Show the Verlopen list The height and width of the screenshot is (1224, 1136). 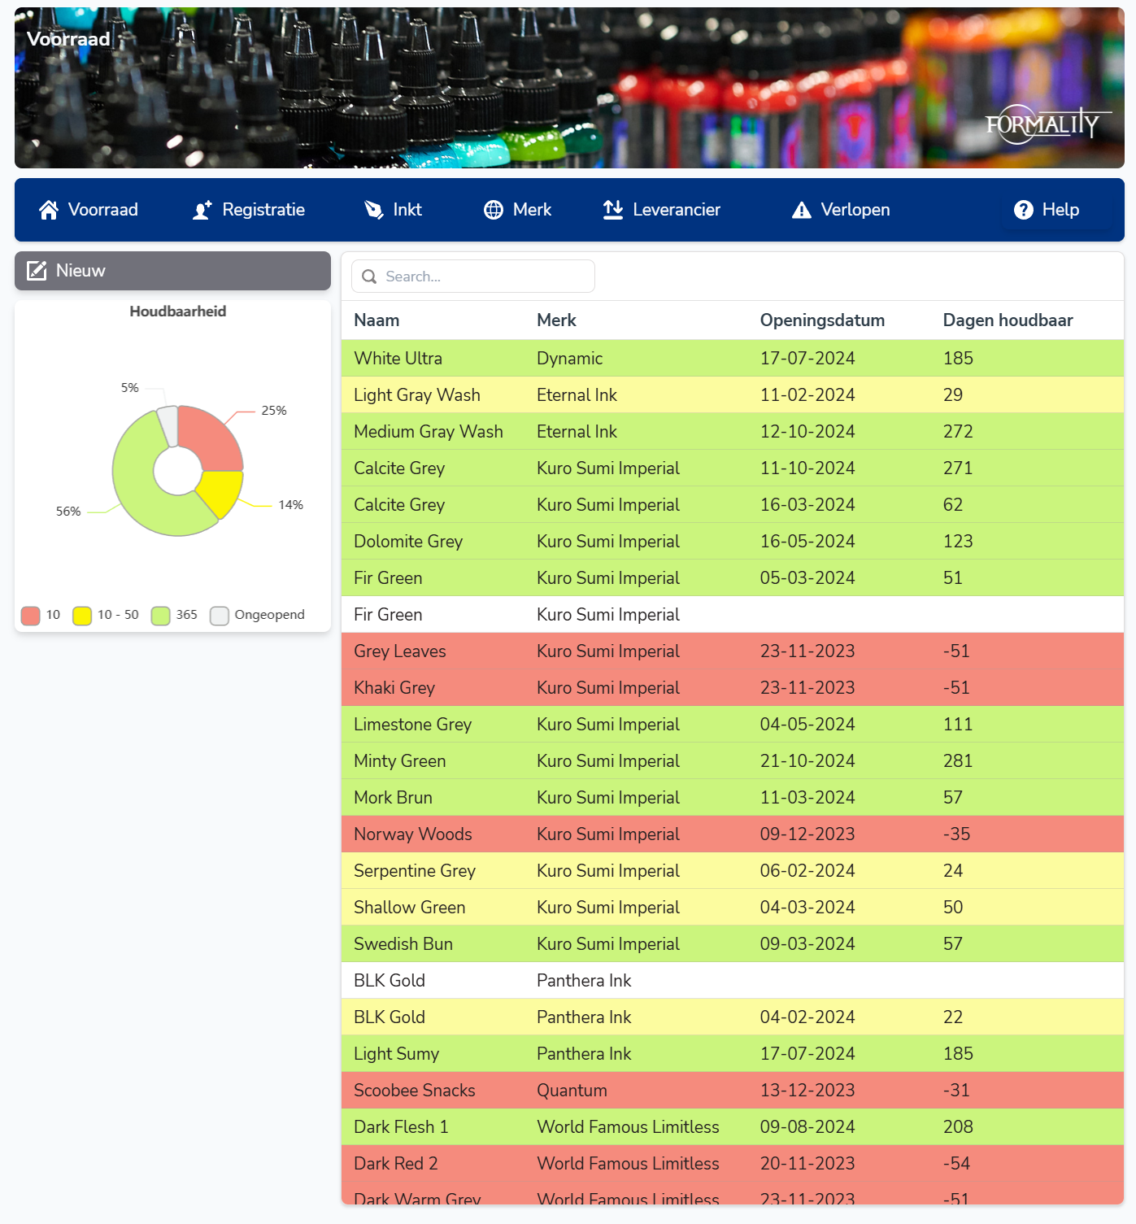click(841, 210)
